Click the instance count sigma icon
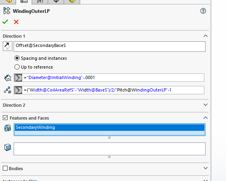Image resolution: width=226 pixels, height=181 pixels. point(18,90)
